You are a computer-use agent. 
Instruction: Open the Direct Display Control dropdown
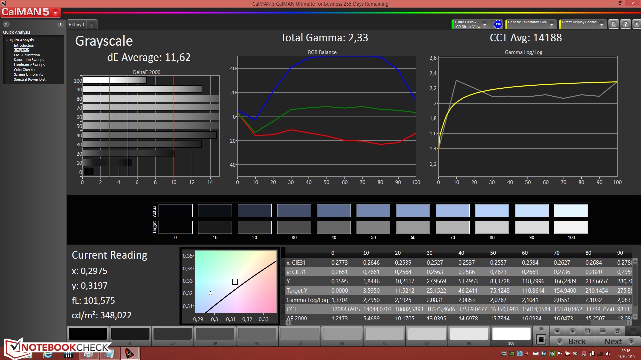[x=602, y=25]
